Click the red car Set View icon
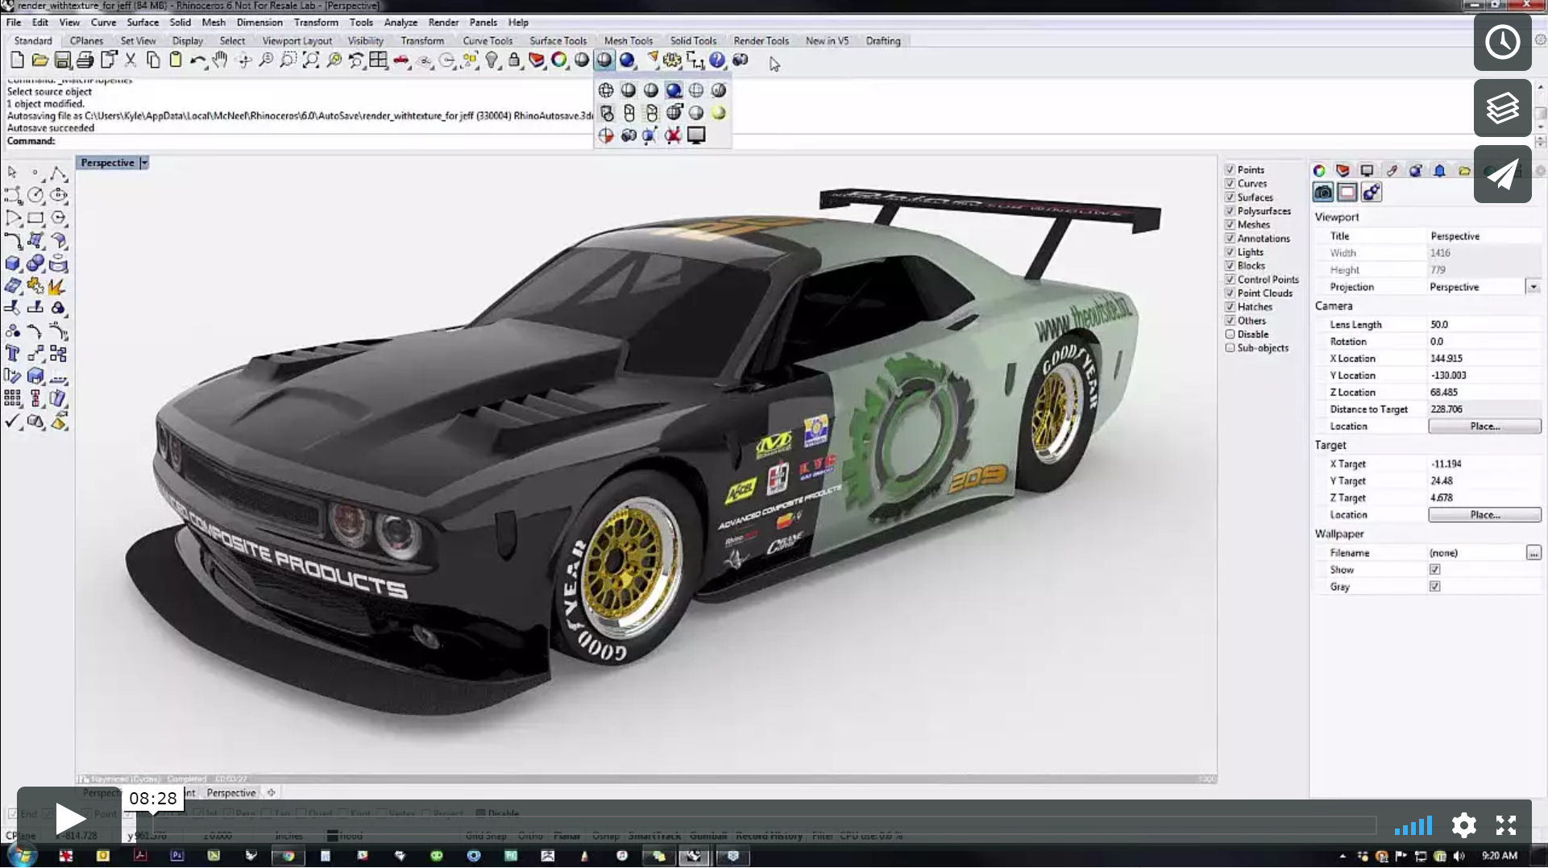 pyautogui.click(x=400, y=60)
